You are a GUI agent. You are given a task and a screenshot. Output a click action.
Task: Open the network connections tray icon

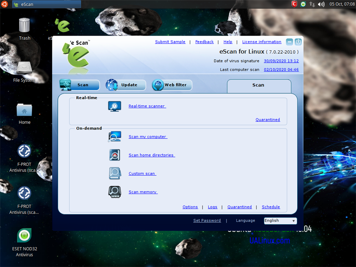(x=312, y=4)
